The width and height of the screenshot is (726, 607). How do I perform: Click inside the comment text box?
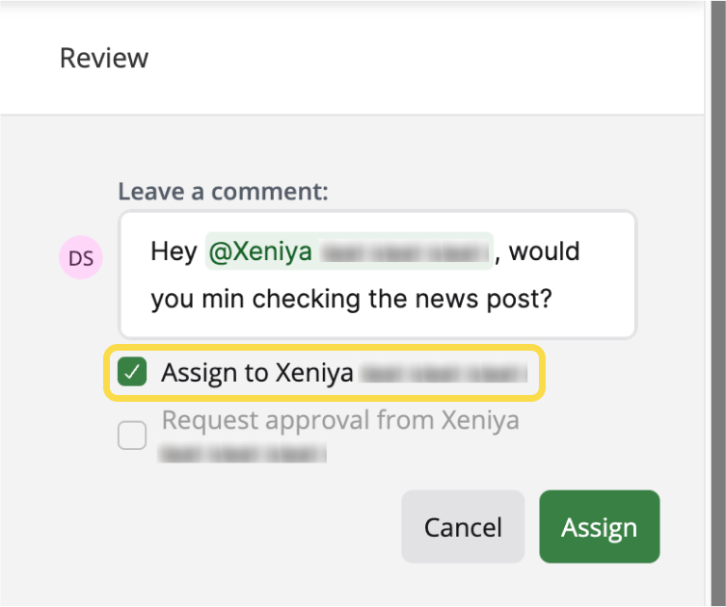[x=378, y=275]
